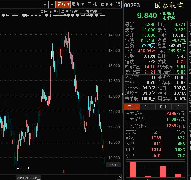This screenshot has height=180, width=191.
Task: Open the 复权 adjustment dropdown
Action: click(x=63, y=4)
